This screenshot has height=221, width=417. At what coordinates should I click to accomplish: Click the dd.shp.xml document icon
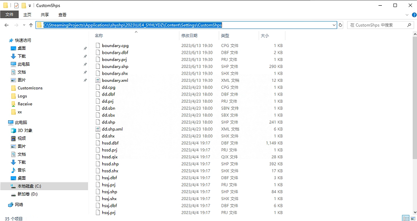(x=98, y=129)
